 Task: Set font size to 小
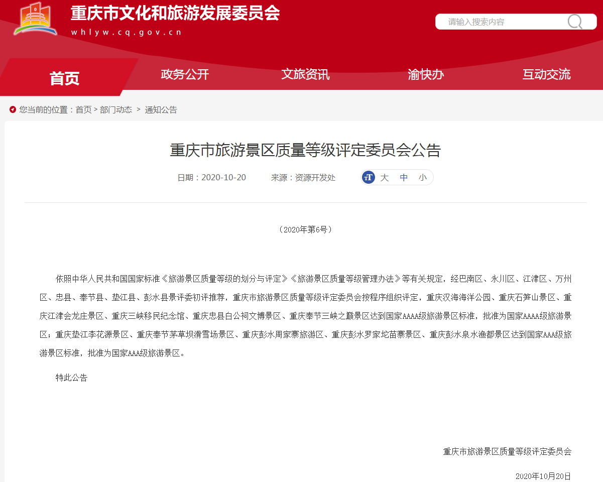[423, 177]
